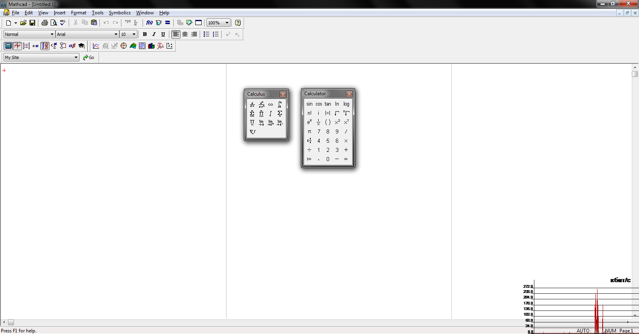The width and height of the screenshot is (639, 334).
Task: Click derivative d/dx in Calculus palette
Action: (x=252, y=104)
